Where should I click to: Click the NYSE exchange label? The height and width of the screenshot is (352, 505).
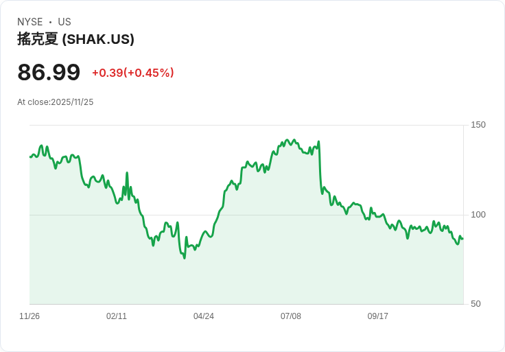tap(30, 22)
